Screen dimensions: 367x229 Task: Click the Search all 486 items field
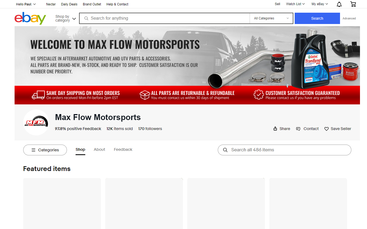284,150
